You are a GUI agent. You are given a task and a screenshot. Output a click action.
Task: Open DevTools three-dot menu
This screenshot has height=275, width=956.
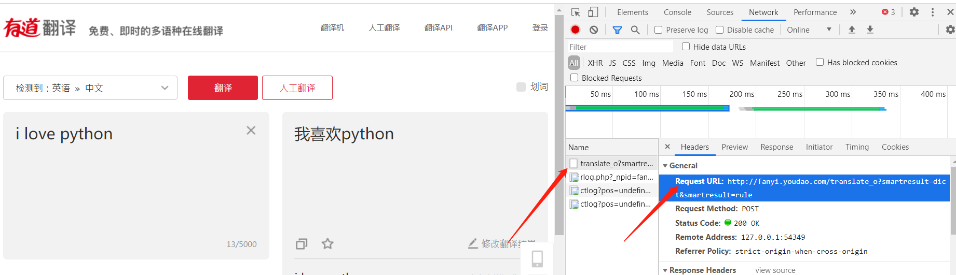pos(933,12)
